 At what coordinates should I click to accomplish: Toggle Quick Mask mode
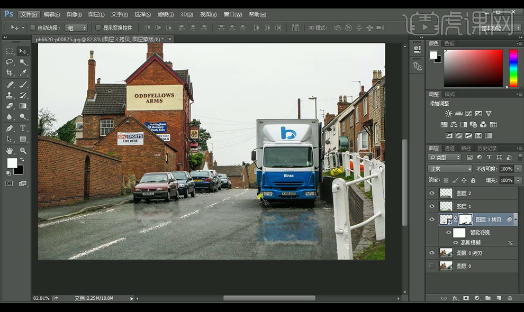(10, 183)
